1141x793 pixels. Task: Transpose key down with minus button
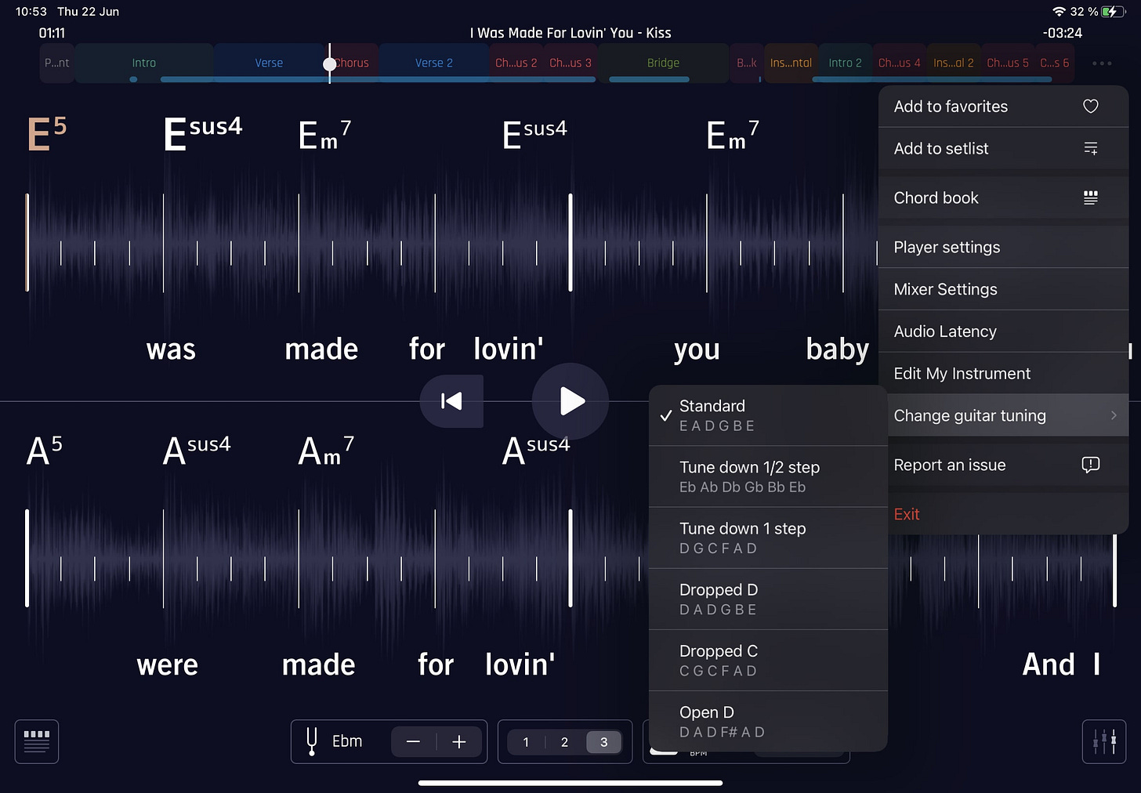pyautogui.click(x=414, y=741)
